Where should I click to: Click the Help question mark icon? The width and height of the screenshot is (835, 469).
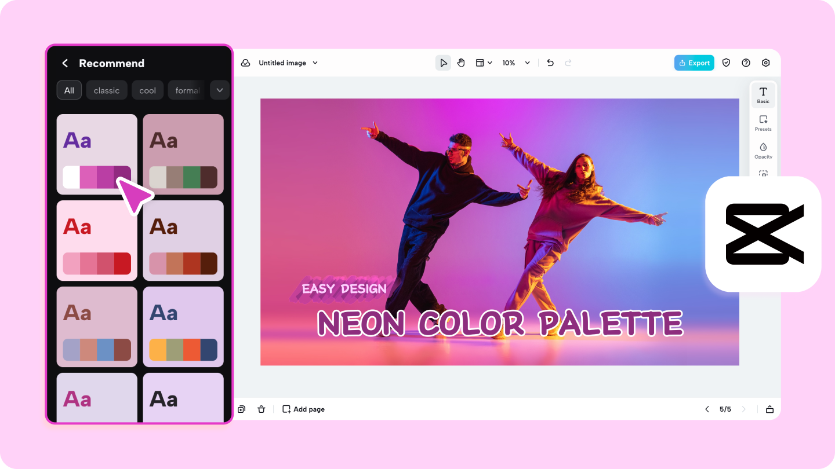coord(746,63)
